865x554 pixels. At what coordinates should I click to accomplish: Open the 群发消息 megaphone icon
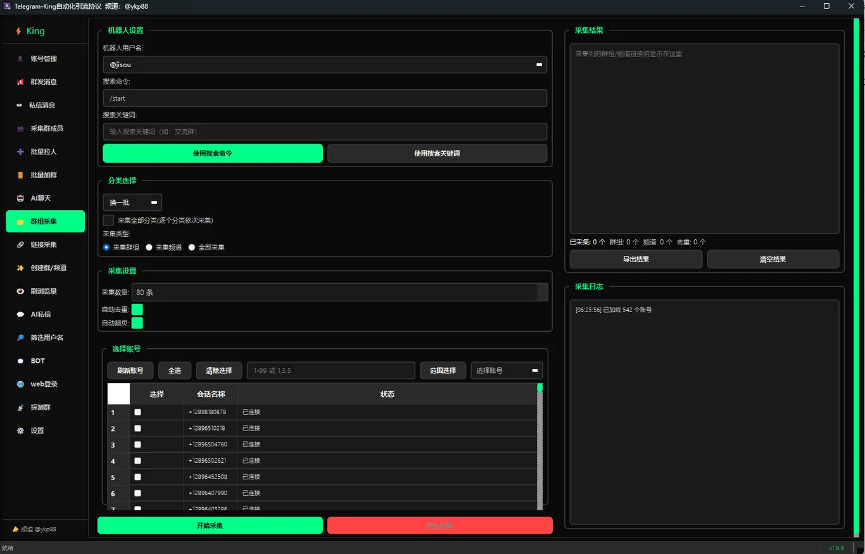tap(20, 82)
